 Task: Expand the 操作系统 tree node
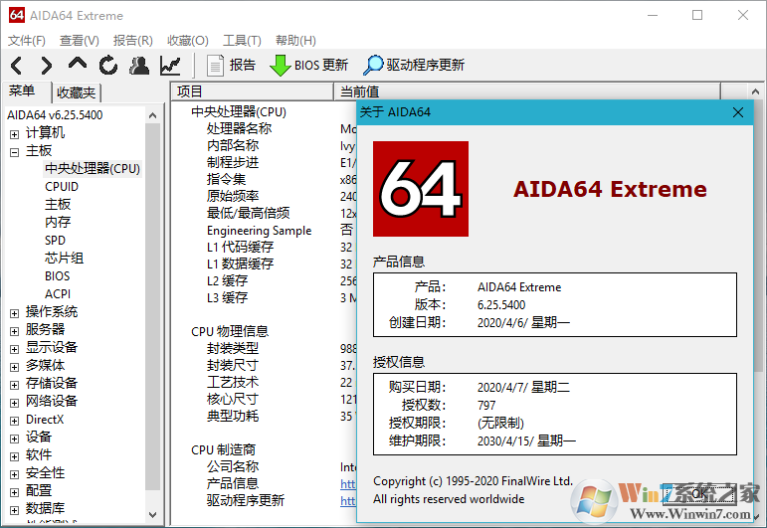(x=14, y=312)
